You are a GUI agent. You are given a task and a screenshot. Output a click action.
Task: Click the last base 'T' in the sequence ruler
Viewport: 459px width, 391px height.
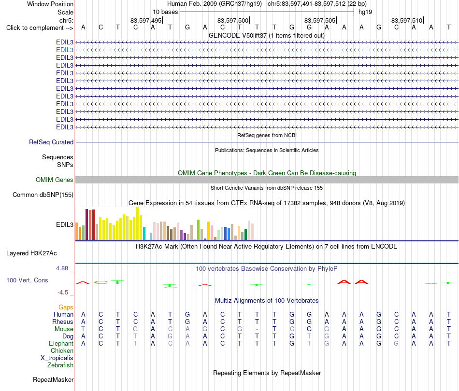pyautogui.click(x=449, y=28)
